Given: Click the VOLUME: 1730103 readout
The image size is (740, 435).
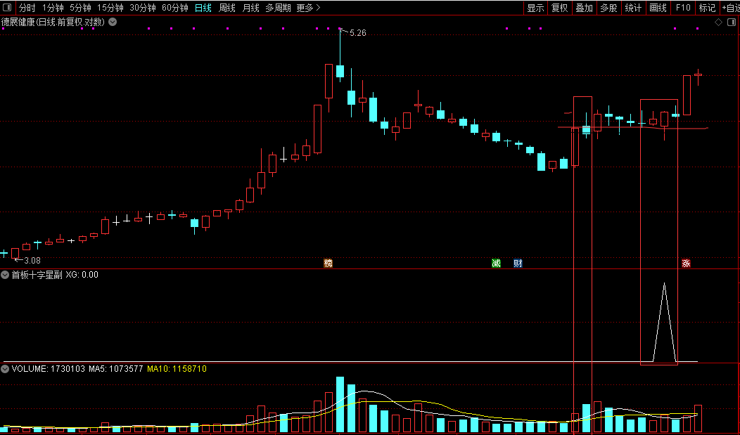Looking at the screenshot, I should (x=49, y=368).
